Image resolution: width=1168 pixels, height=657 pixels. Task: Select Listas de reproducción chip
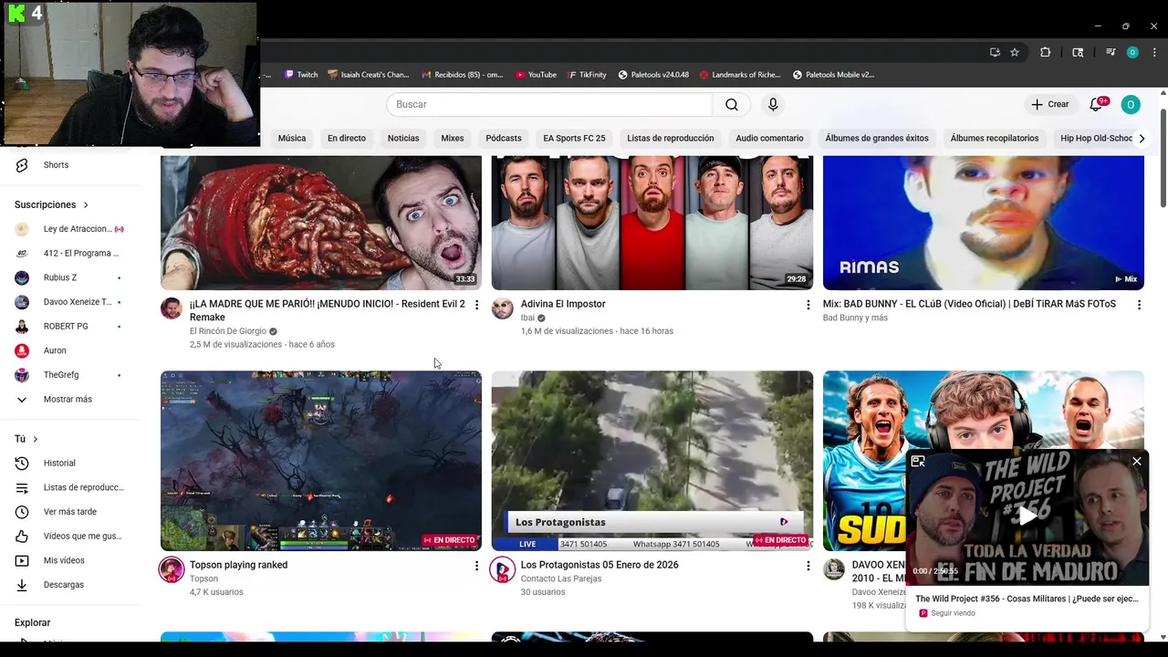pos(671,139)
